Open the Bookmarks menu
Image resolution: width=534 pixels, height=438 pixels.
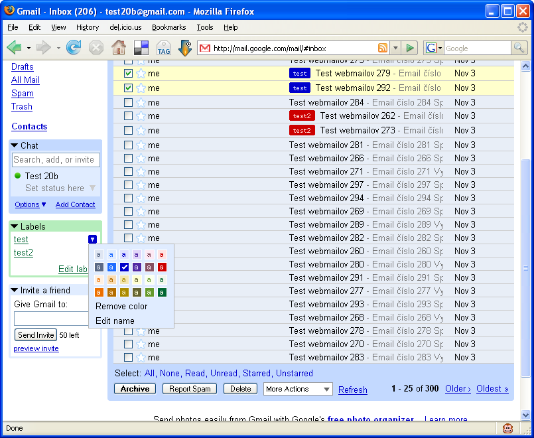(169, 27)
